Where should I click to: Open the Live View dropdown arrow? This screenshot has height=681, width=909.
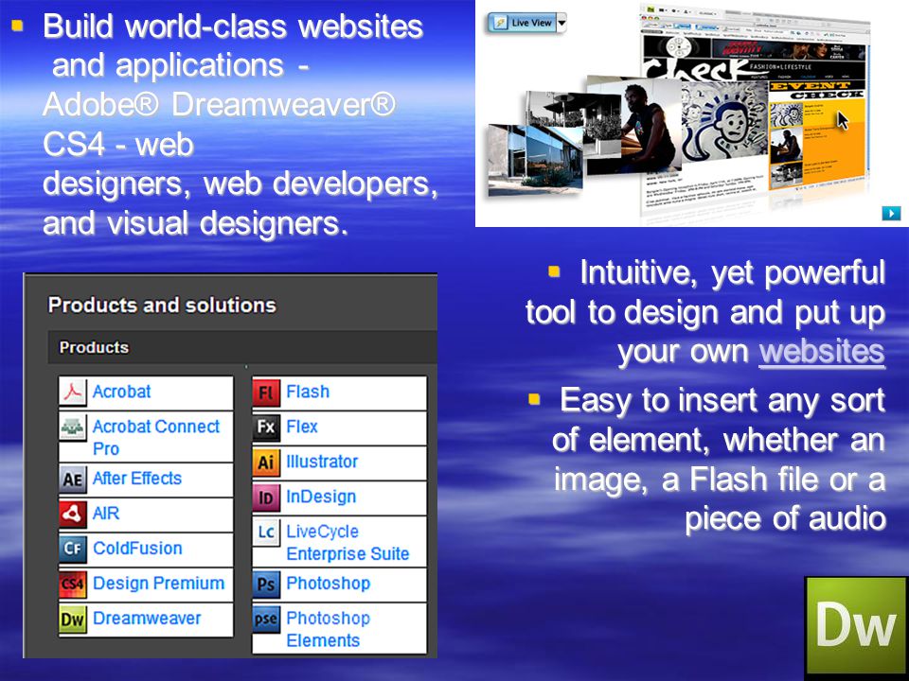[561, 23]
